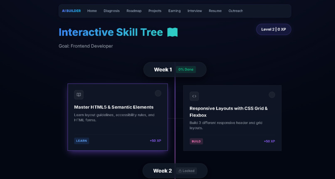Go to the Outreach page
The image size is (335, 179).
[x=236, y=11]
